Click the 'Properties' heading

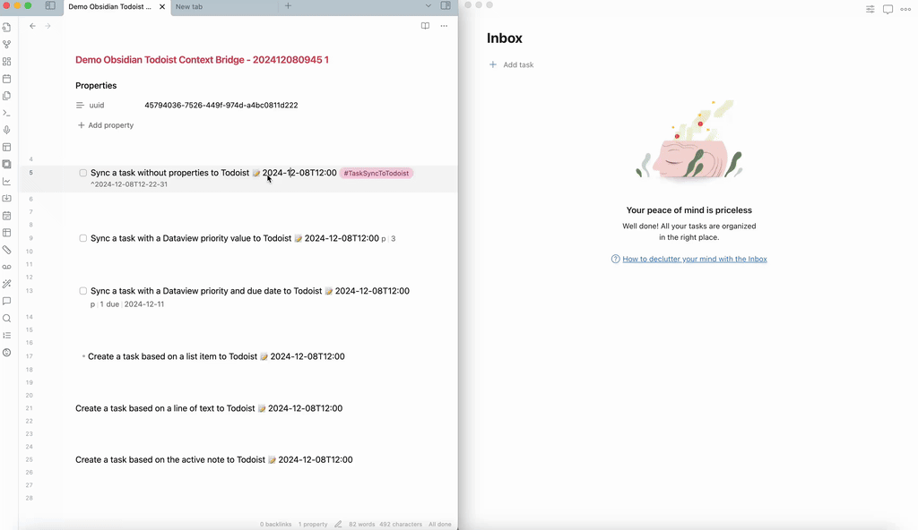click(96, 85)
